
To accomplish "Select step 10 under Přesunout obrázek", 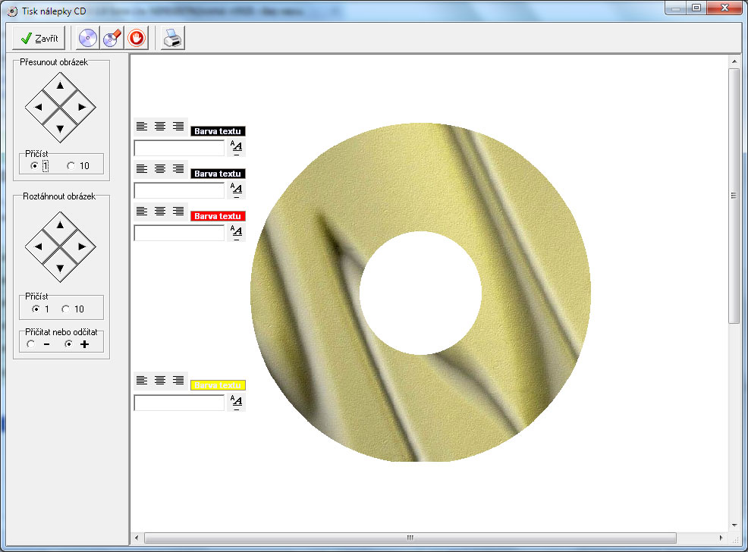I will [71, 166].
